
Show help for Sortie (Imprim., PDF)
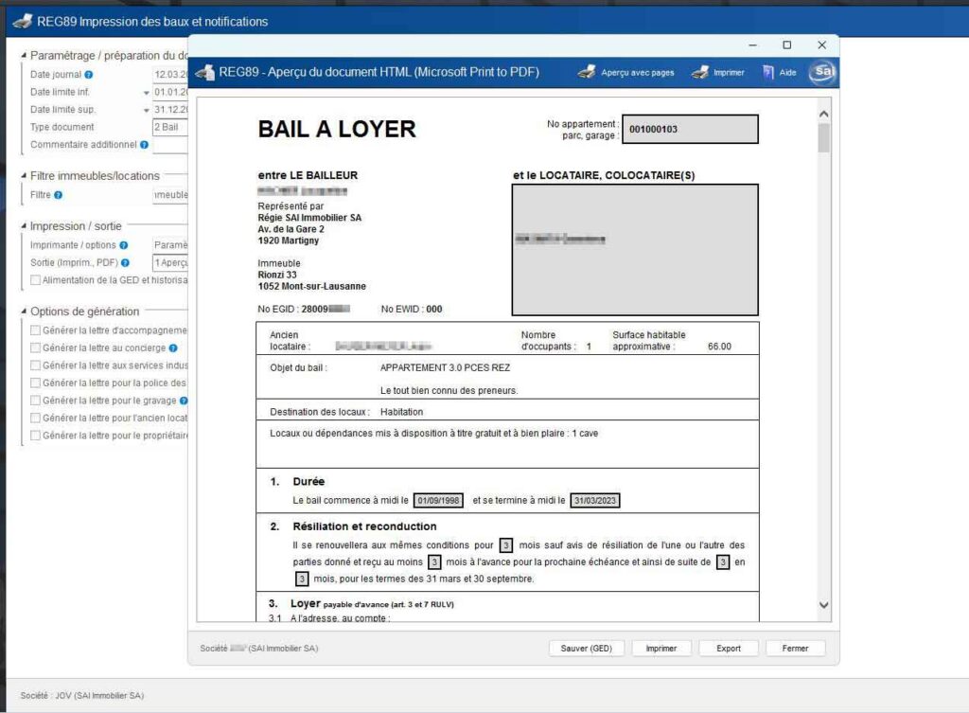[126, 263]
